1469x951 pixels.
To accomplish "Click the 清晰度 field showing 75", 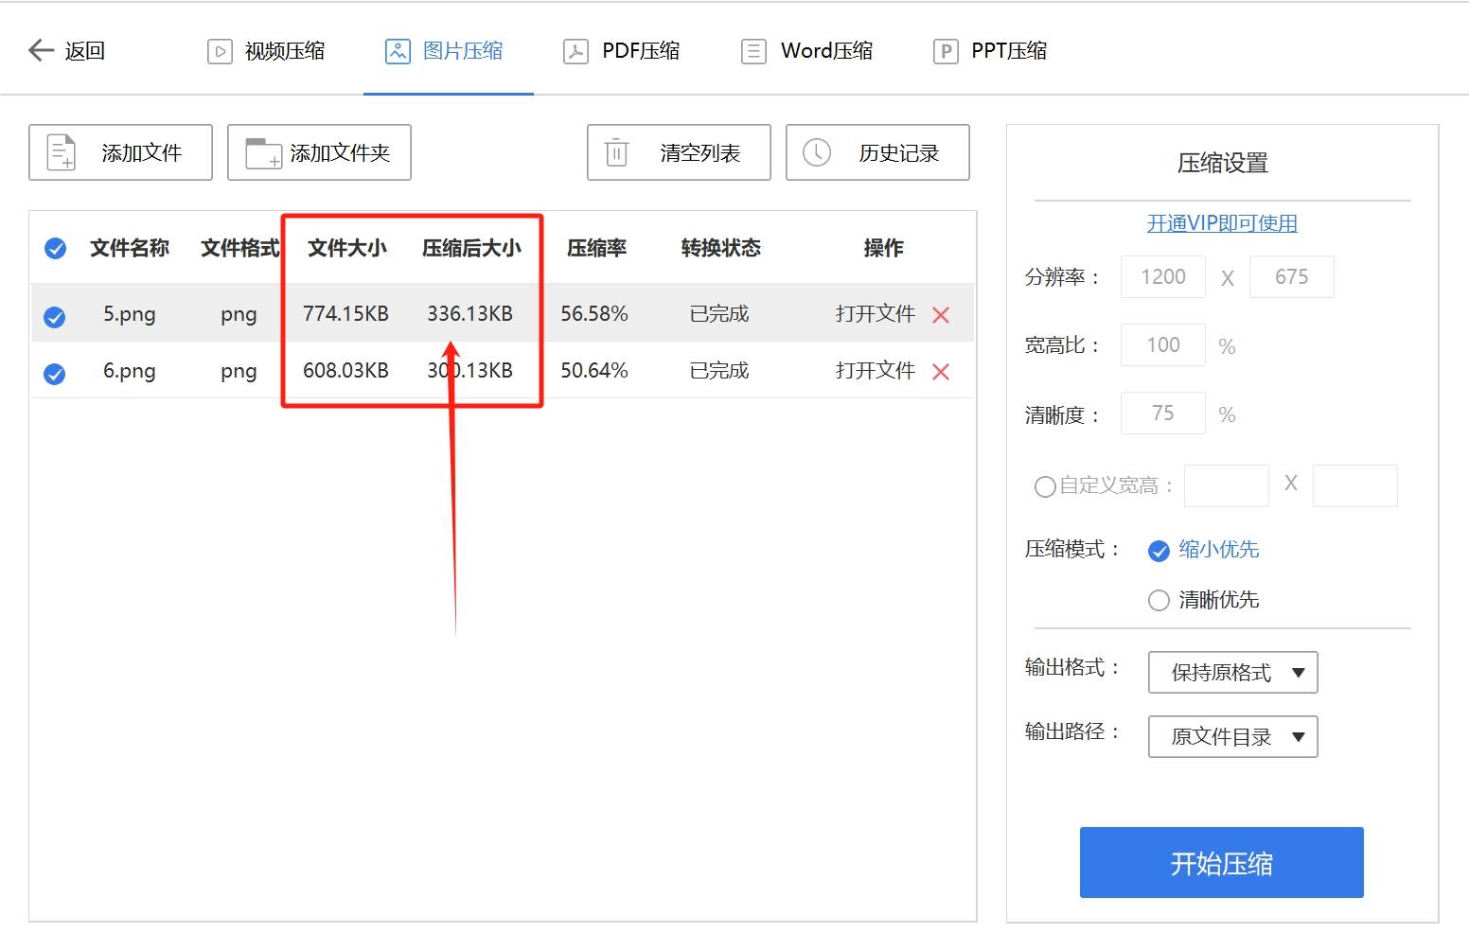I will point(1163,413).
